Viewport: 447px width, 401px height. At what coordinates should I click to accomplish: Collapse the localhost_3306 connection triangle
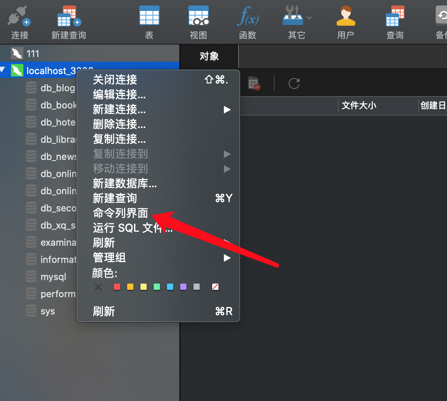(x=5, y=71)
